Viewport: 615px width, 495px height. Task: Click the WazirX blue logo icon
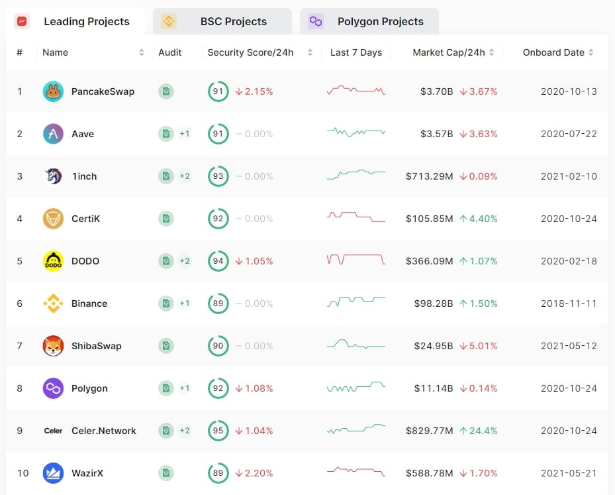click(53, 473)
